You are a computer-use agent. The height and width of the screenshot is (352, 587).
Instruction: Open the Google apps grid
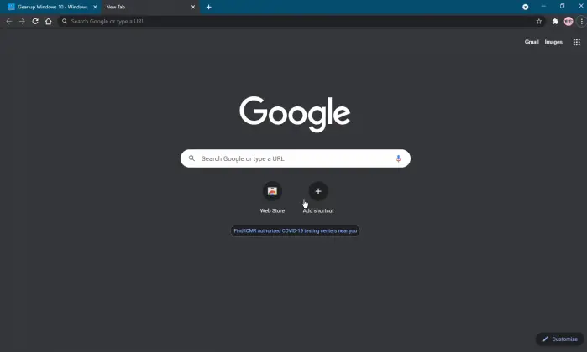[x=577, y=42]
